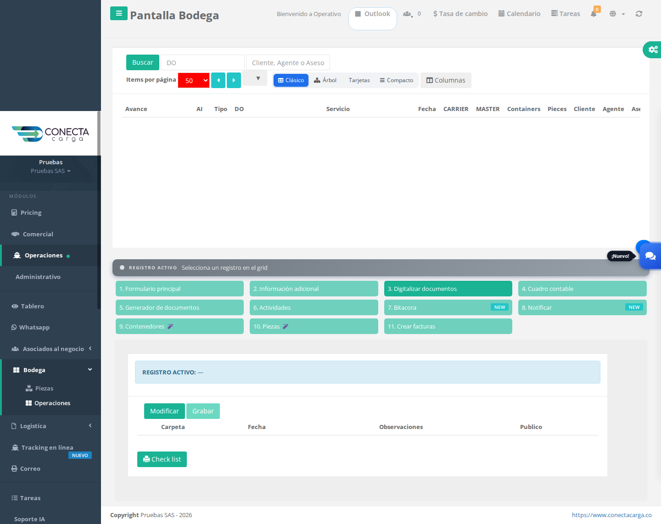Go to next page arrow
This screenshot has width=661, height=524.
234,80
